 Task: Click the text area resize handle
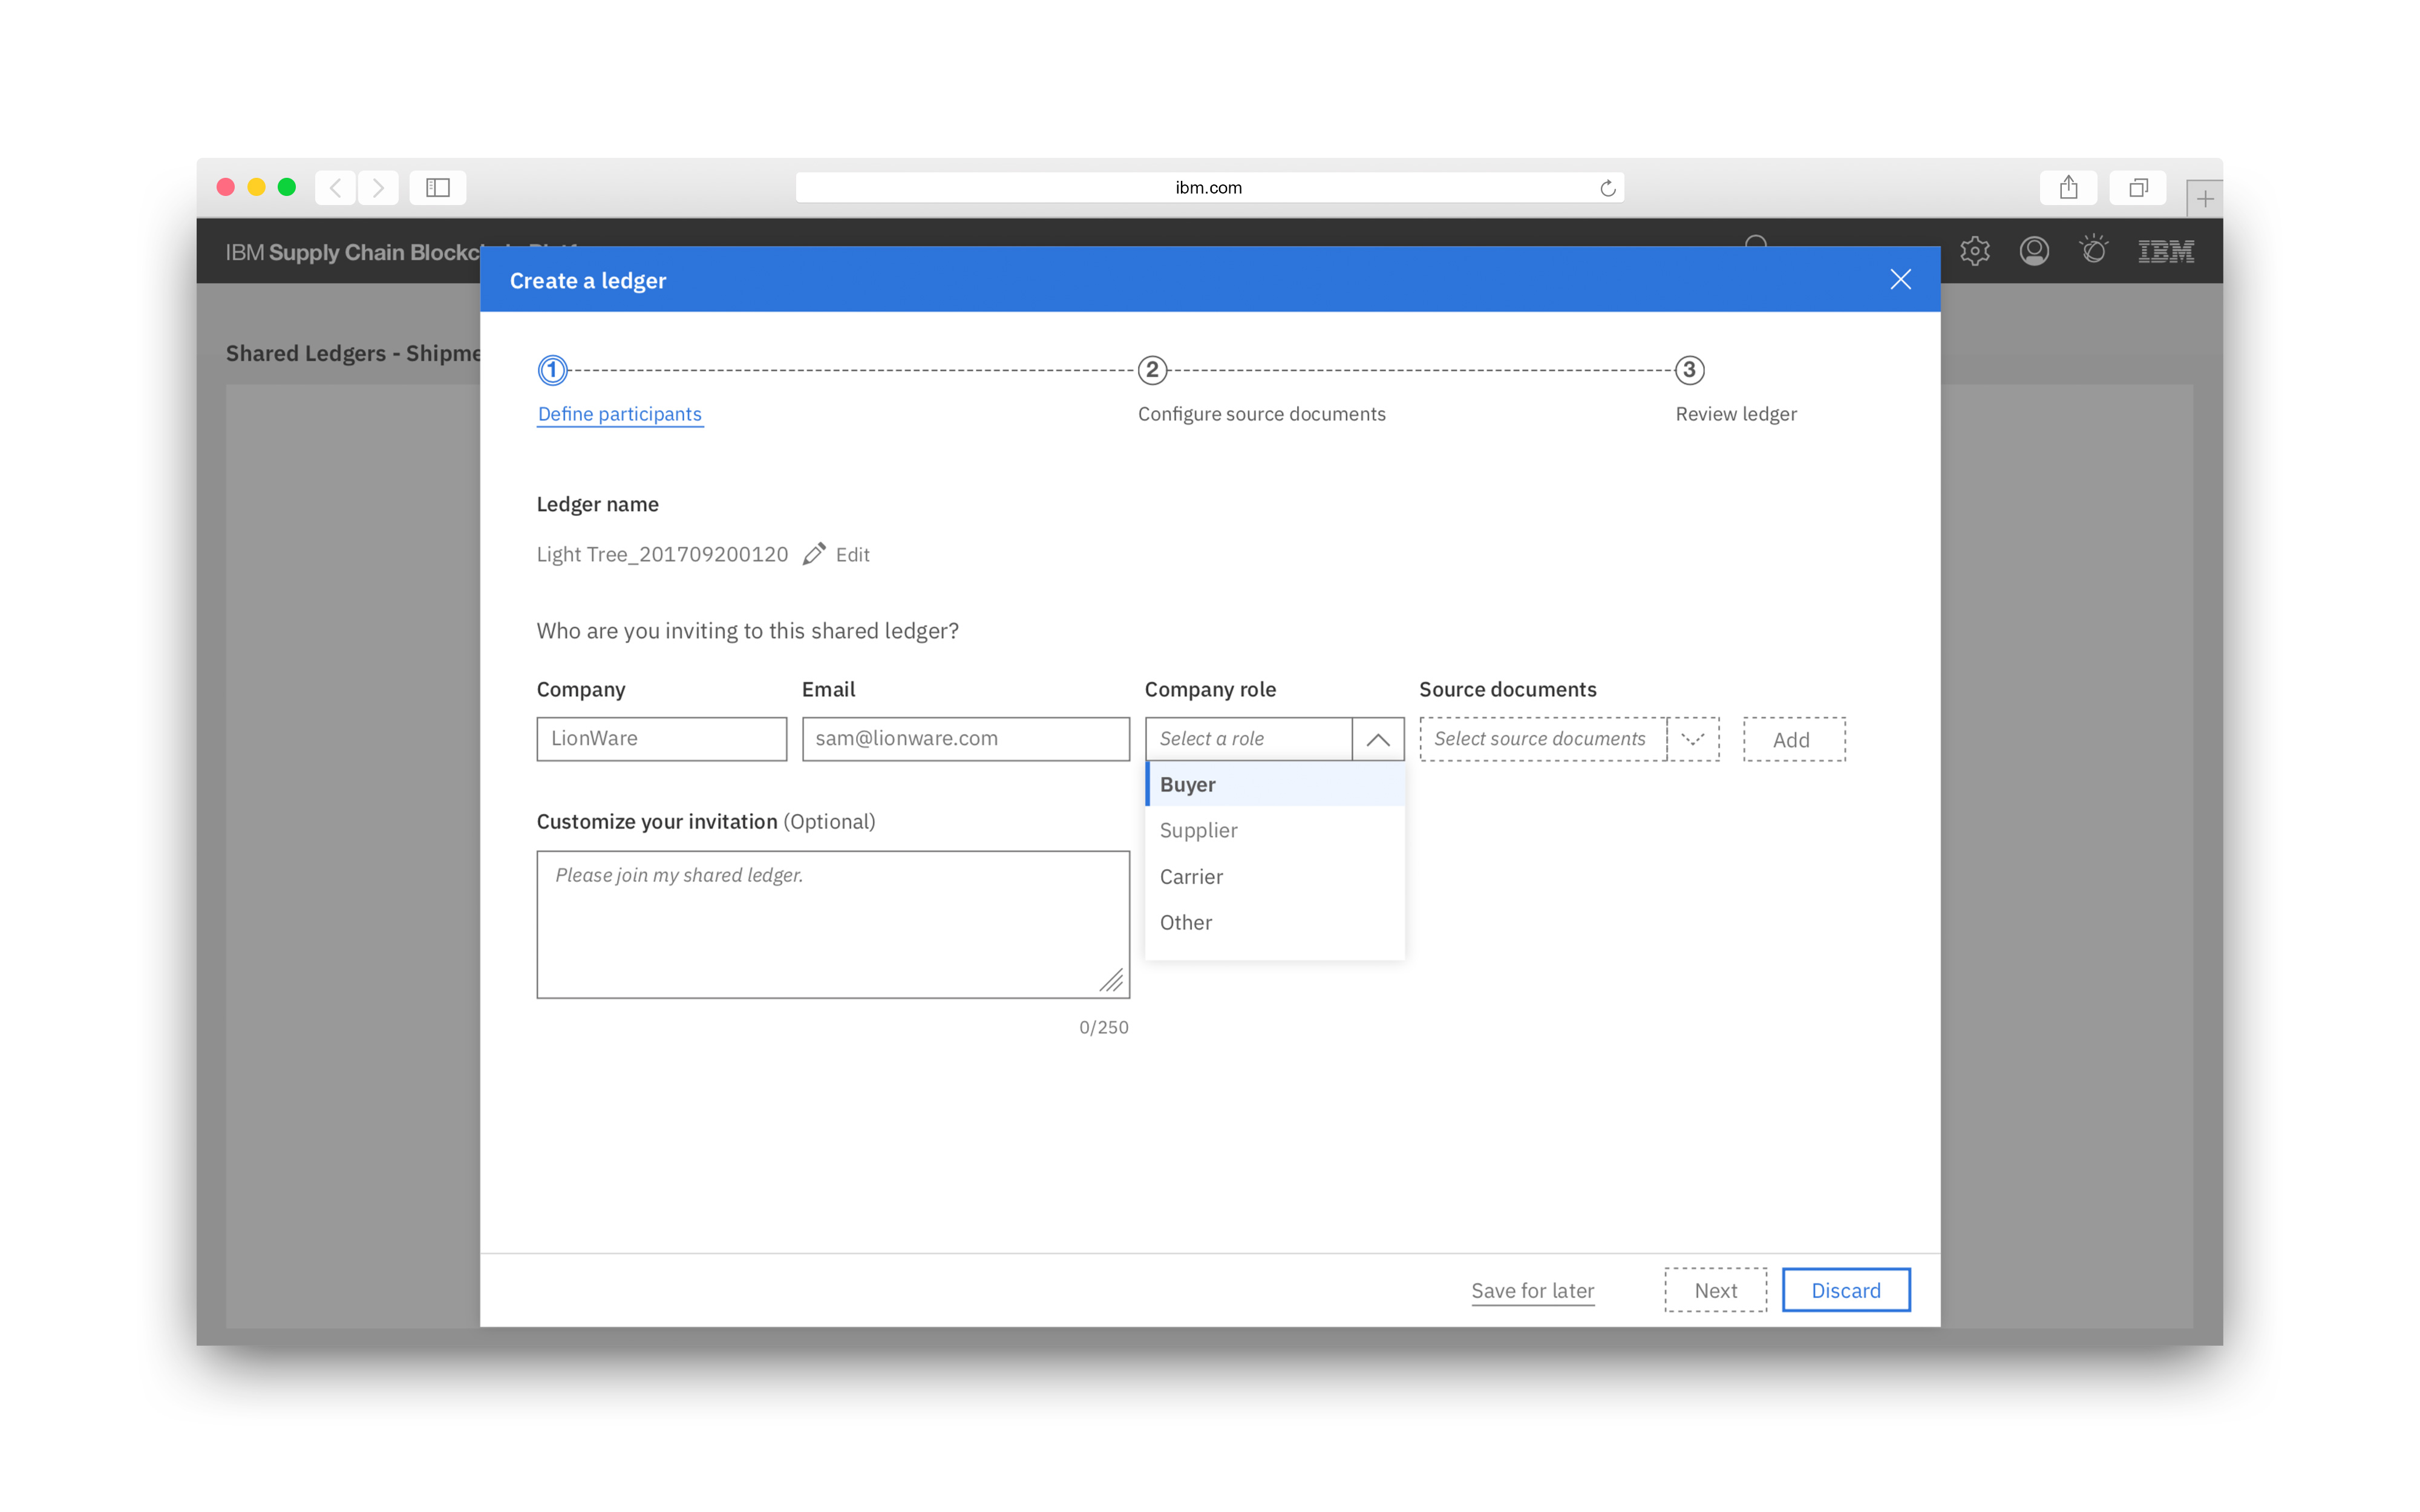click(1112, 981)
